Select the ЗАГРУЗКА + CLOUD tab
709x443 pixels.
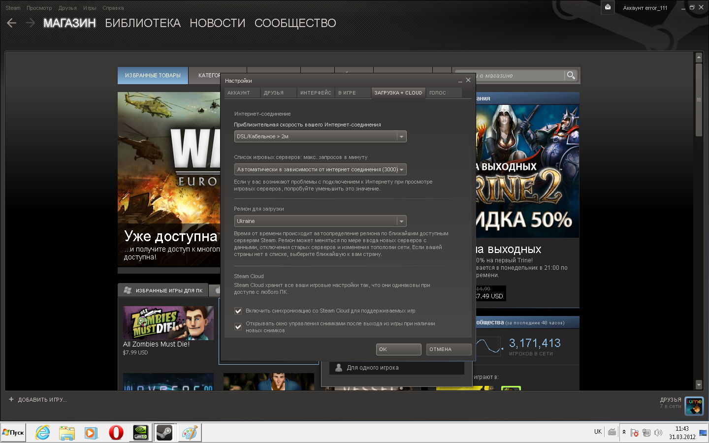coord(398,93)
